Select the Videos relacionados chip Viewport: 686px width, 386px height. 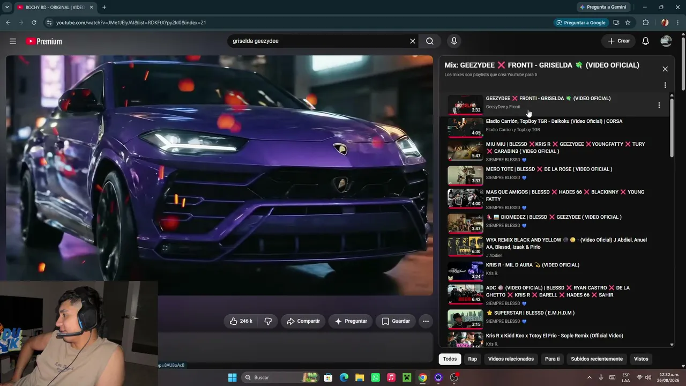point(511,359)
